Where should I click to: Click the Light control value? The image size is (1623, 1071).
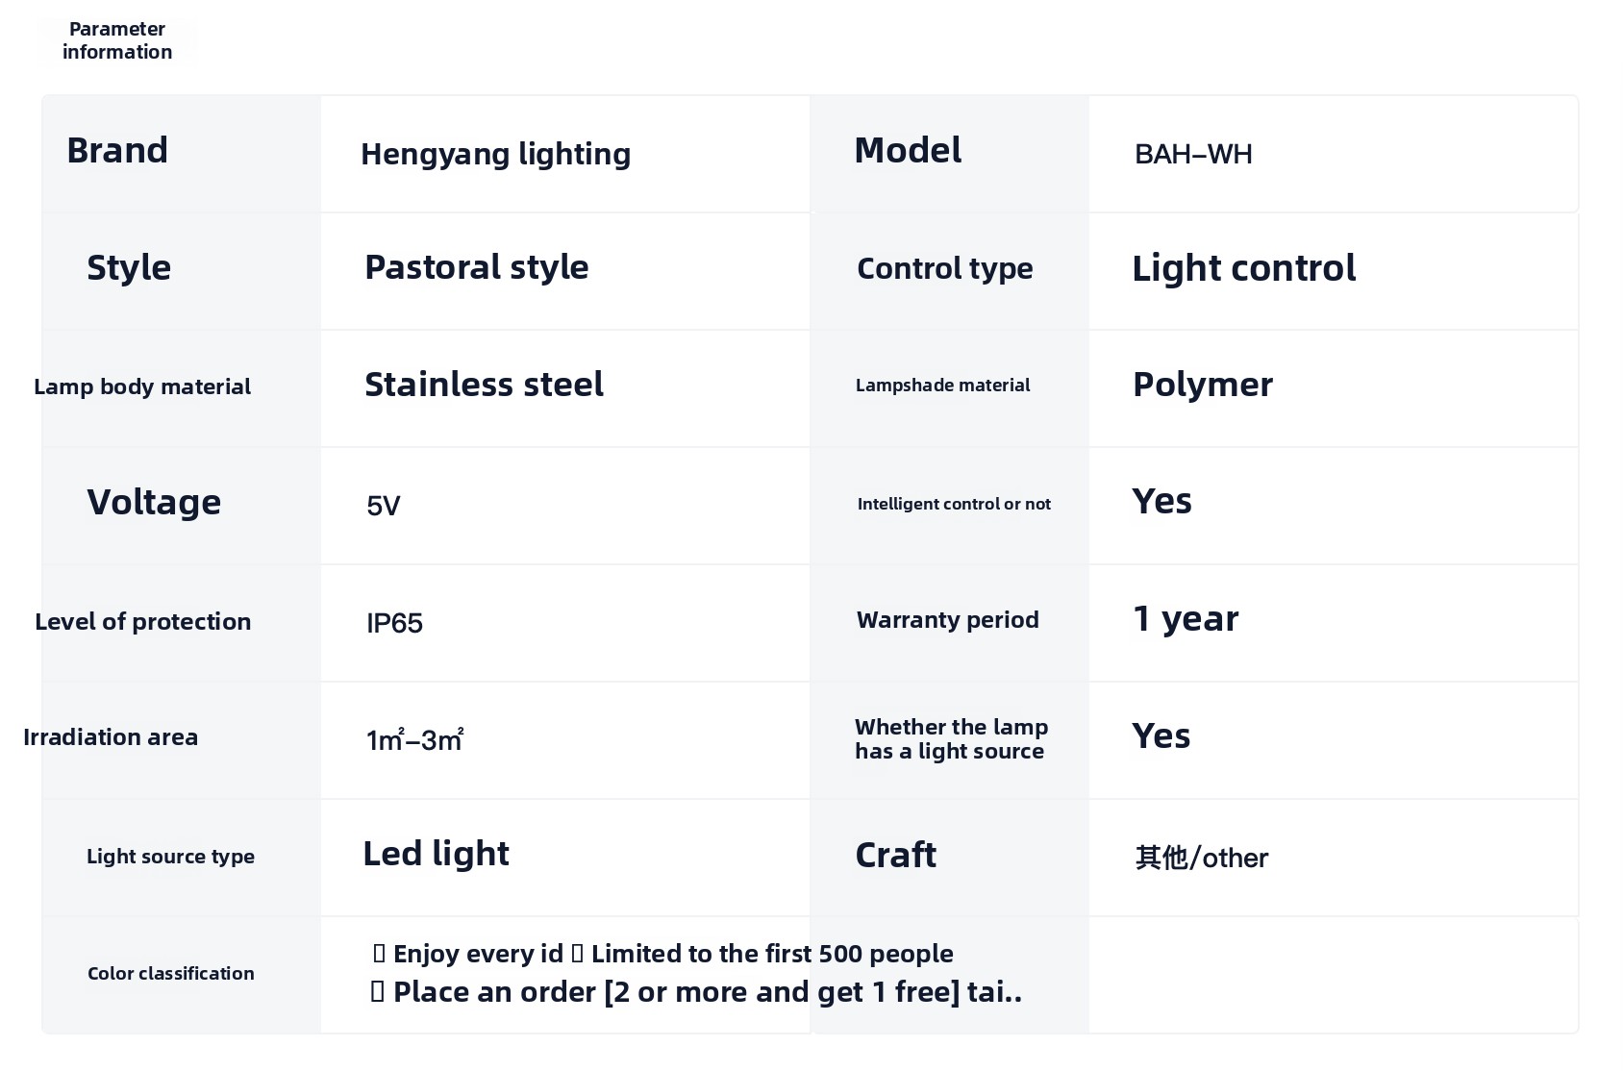coord(1243,268)
